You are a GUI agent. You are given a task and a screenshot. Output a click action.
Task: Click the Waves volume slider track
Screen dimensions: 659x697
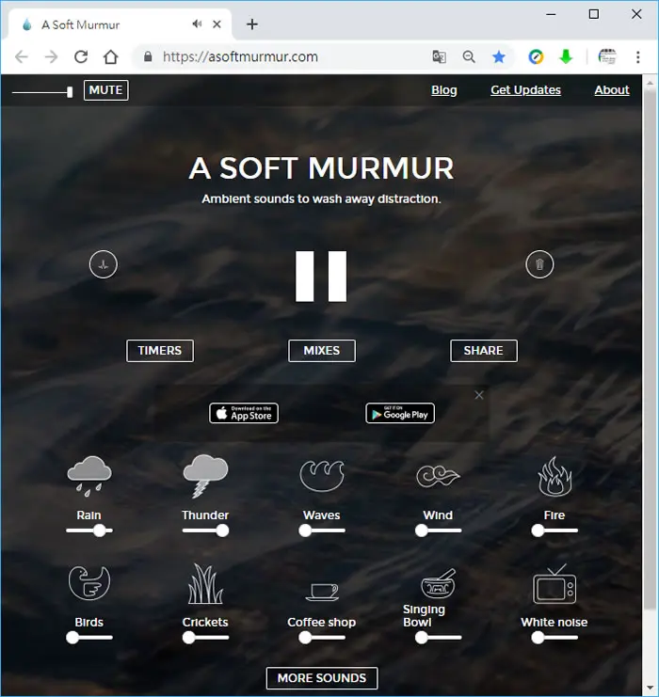(x=322, y=531)
